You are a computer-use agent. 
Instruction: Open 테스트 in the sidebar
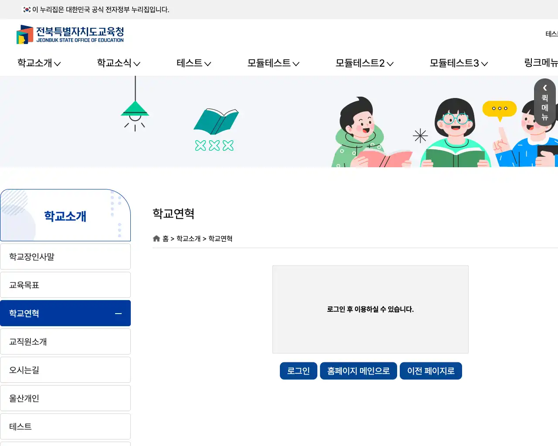(65, 426)
